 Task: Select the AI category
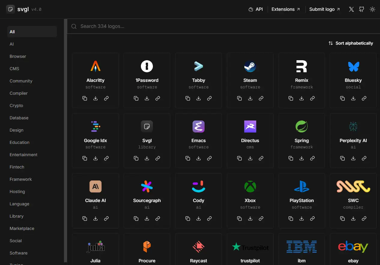(32, 44)
